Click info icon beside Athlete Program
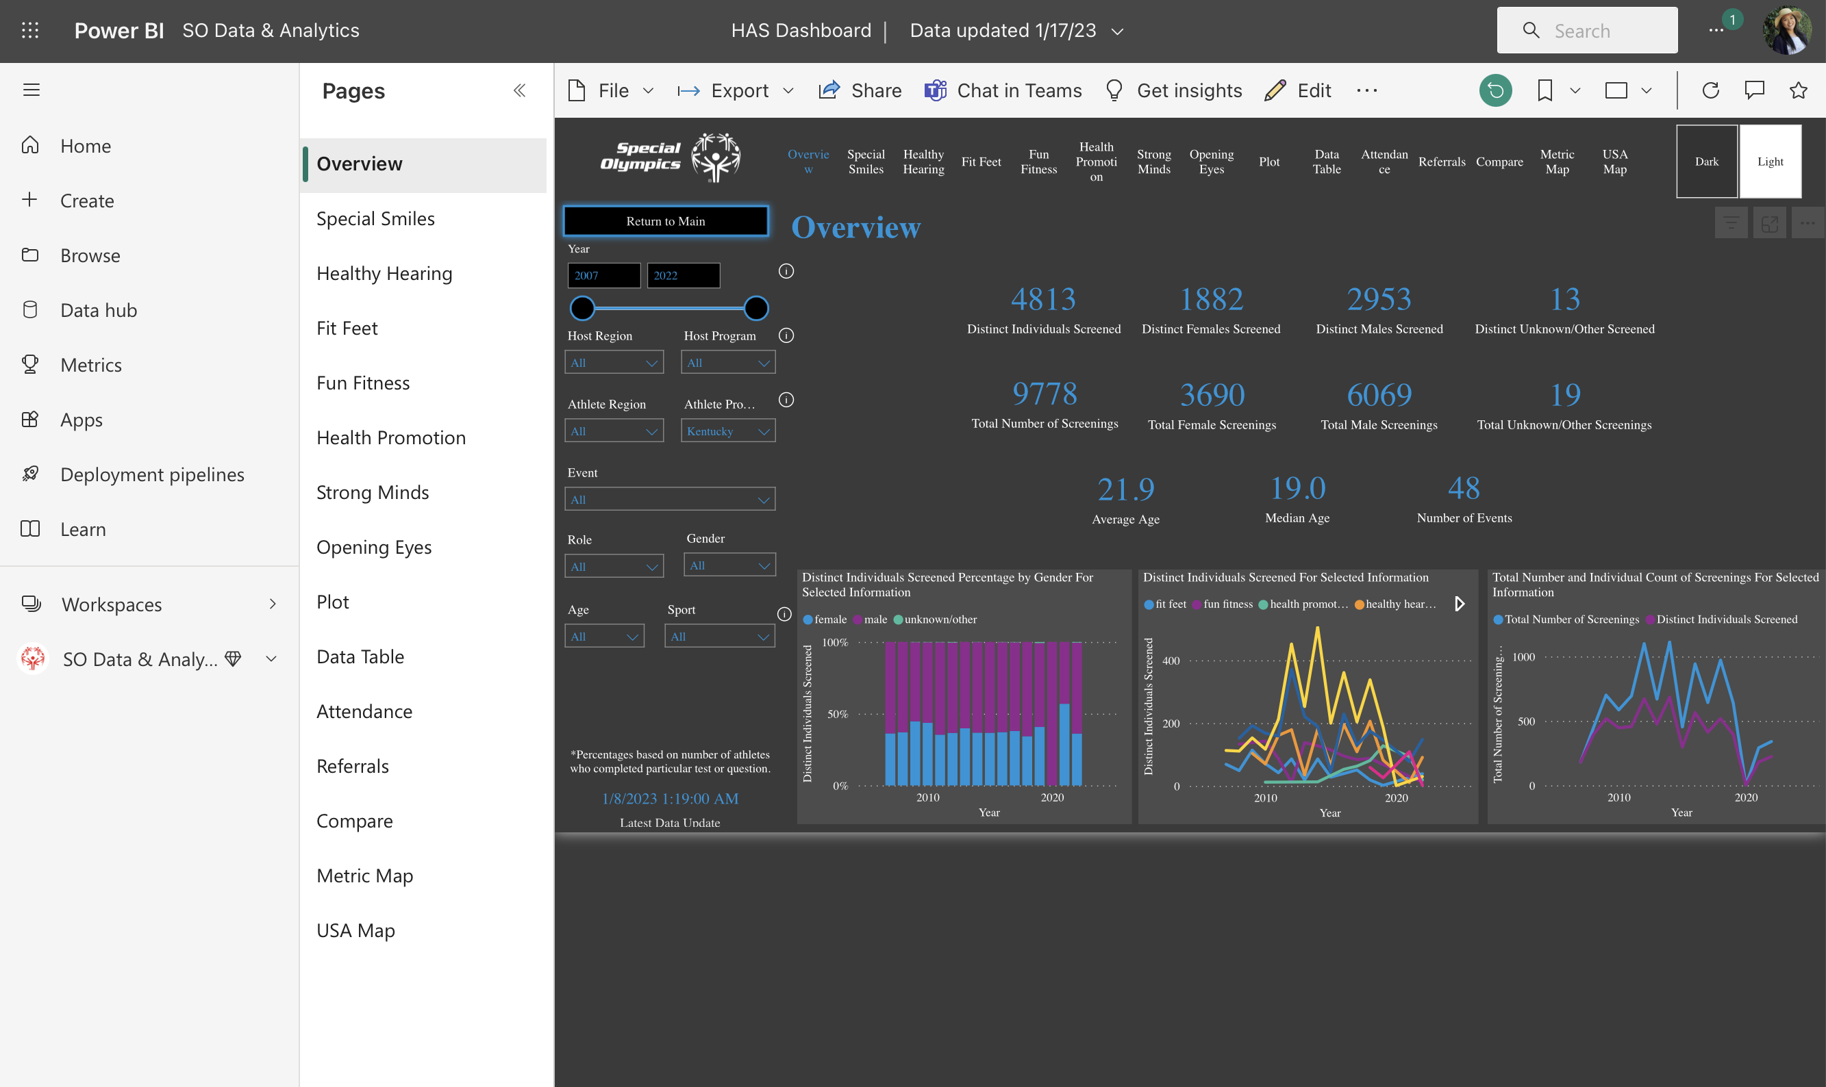This screenshot has width=1826, height=1087. pyautogui.click(x=786, y=400)
